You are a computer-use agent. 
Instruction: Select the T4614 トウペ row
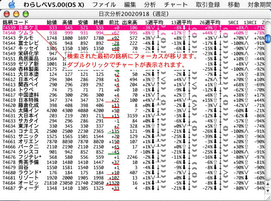pos(134,90)
